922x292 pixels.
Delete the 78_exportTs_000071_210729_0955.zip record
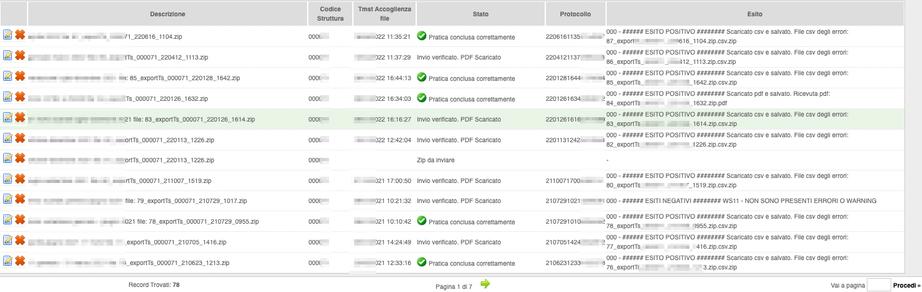pos(19,220)
